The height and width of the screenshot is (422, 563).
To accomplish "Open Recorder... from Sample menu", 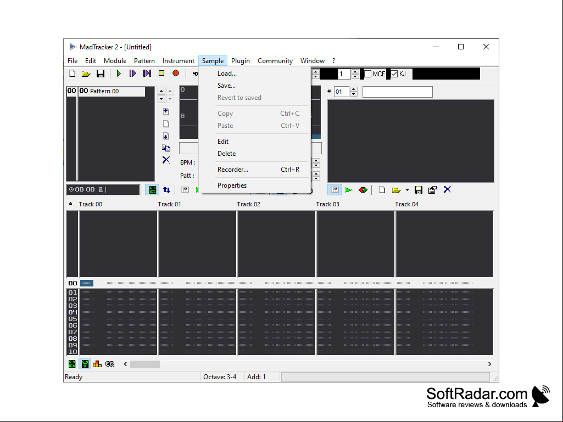I will pos(254,170).
